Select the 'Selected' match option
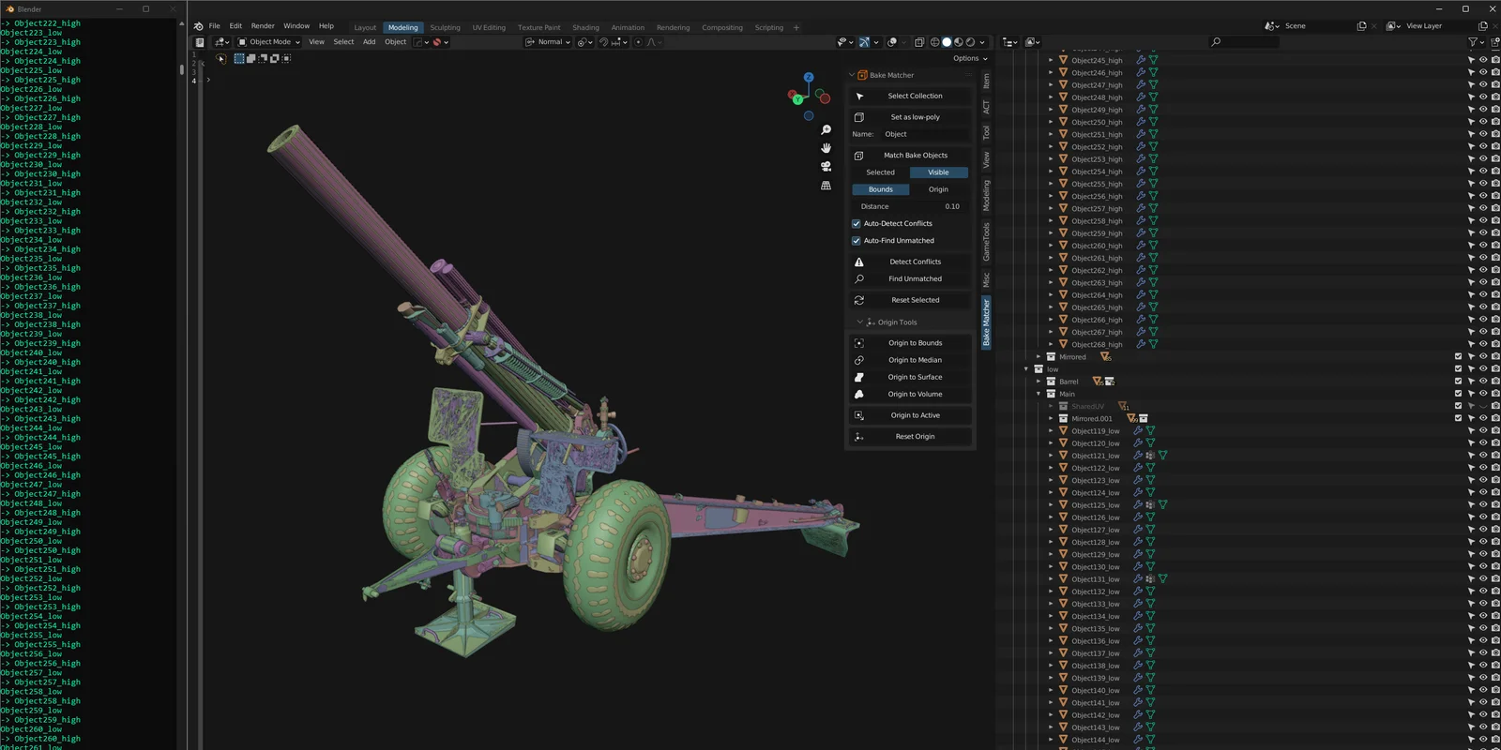 (880, 172)
